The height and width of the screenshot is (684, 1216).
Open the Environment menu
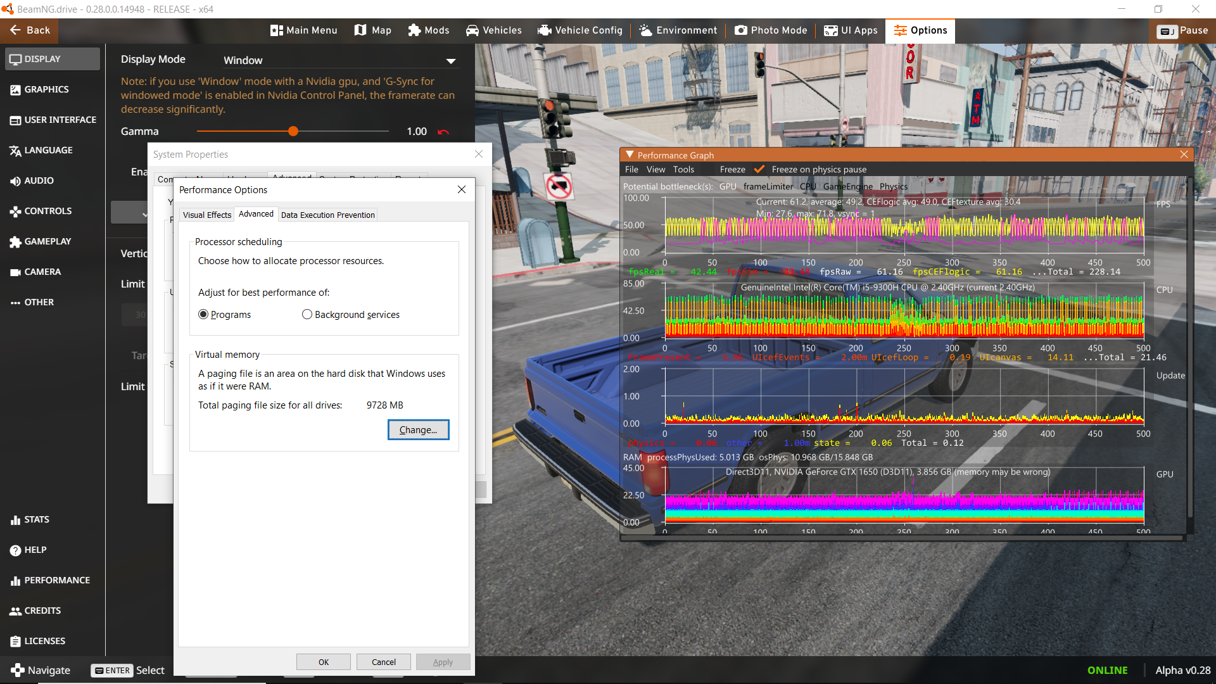[x=678, y=30]
